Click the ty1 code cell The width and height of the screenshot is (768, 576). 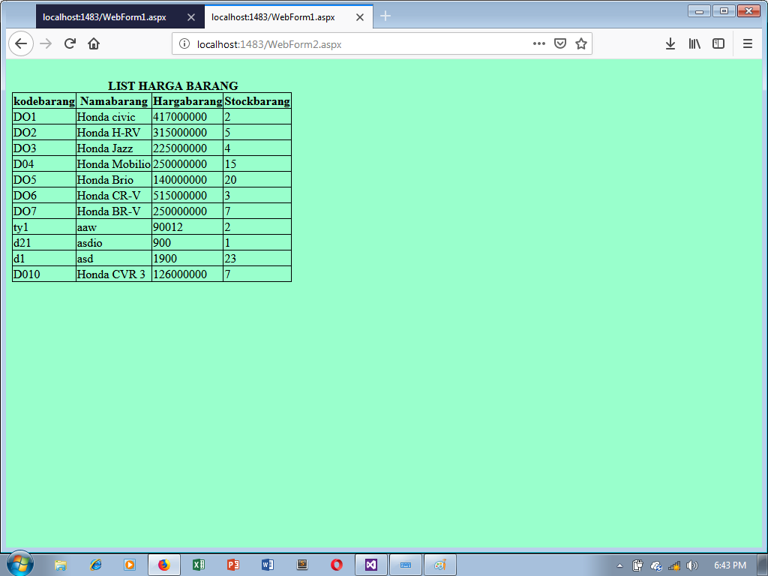tap(44, 226)
